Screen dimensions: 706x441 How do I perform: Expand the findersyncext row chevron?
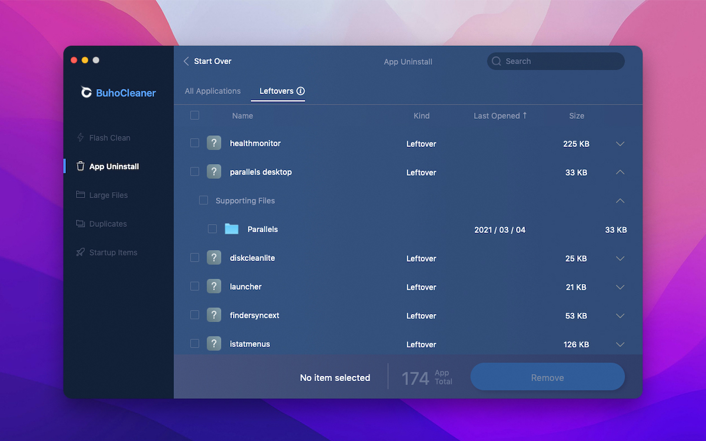click(x=620, y=316)
